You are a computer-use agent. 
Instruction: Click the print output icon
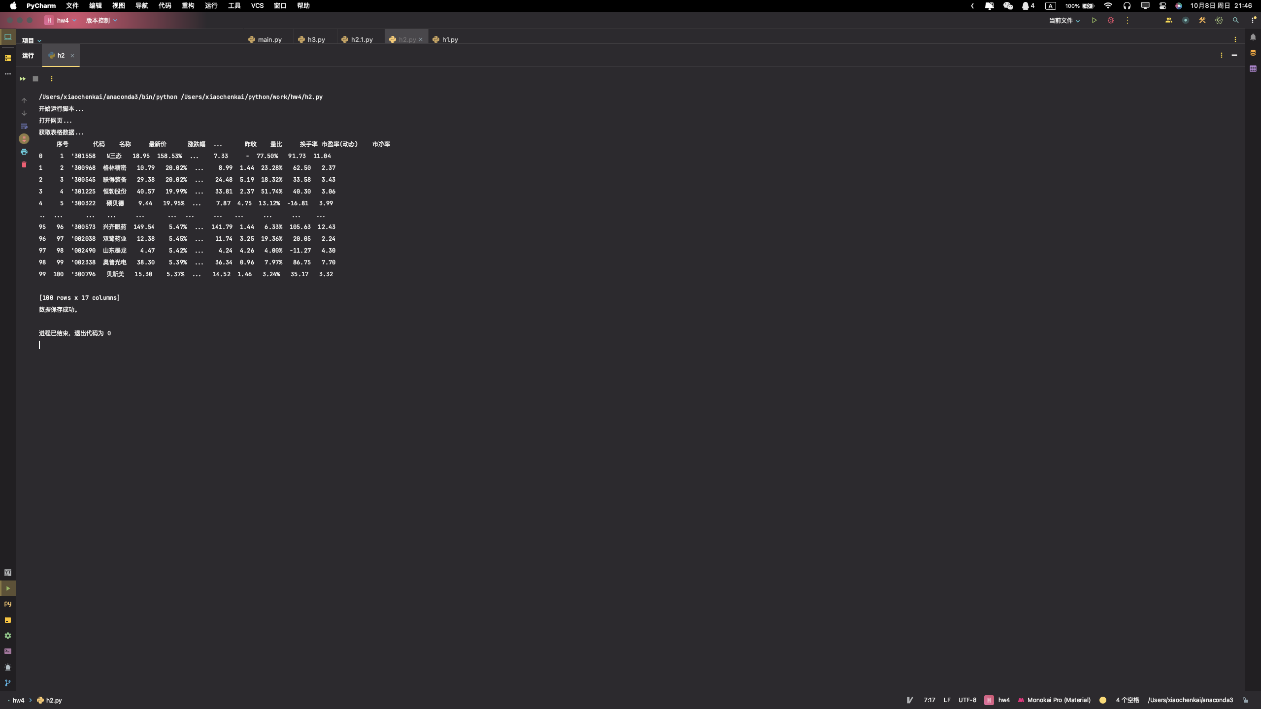[24, 152]
